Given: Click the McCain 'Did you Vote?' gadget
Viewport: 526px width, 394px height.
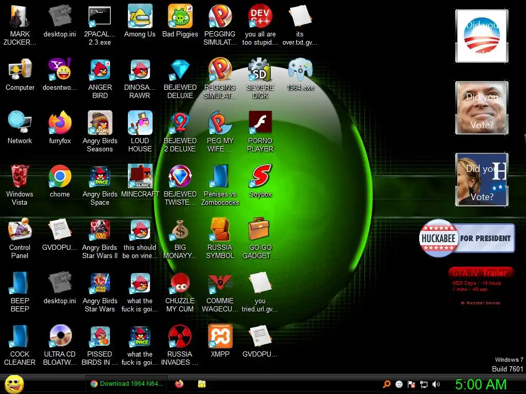Looking at the screenshot, I should (x=482, y=108).
